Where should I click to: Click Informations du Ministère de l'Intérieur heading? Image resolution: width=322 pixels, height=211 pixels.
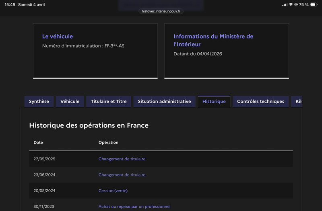coord(213,40)
